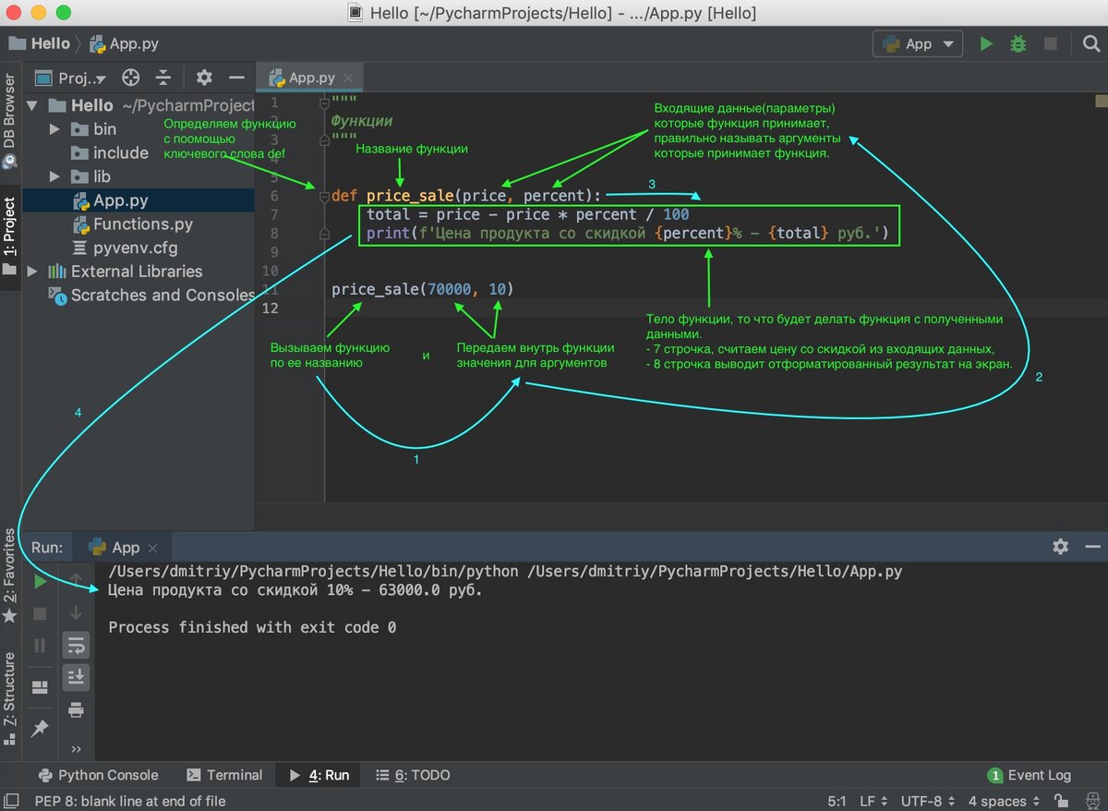This screenshot has height=811, width=1108.
Task: Open Project panel settings gear
Action: point(204,78)
